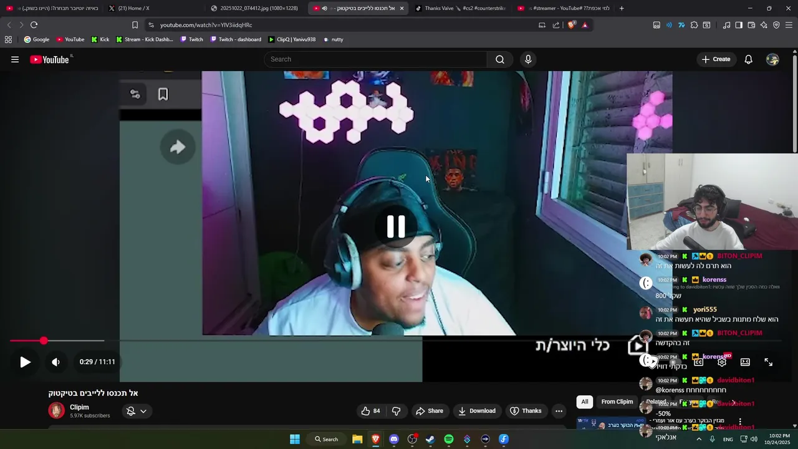Play the video using the player play button
This screenshot has width=798, height=449.
[25, 362]
